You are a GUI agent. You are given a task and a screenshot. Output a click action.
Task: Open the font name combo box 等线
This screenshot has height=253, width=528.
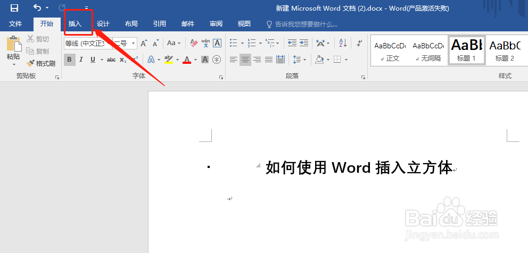tap(88, 44)
